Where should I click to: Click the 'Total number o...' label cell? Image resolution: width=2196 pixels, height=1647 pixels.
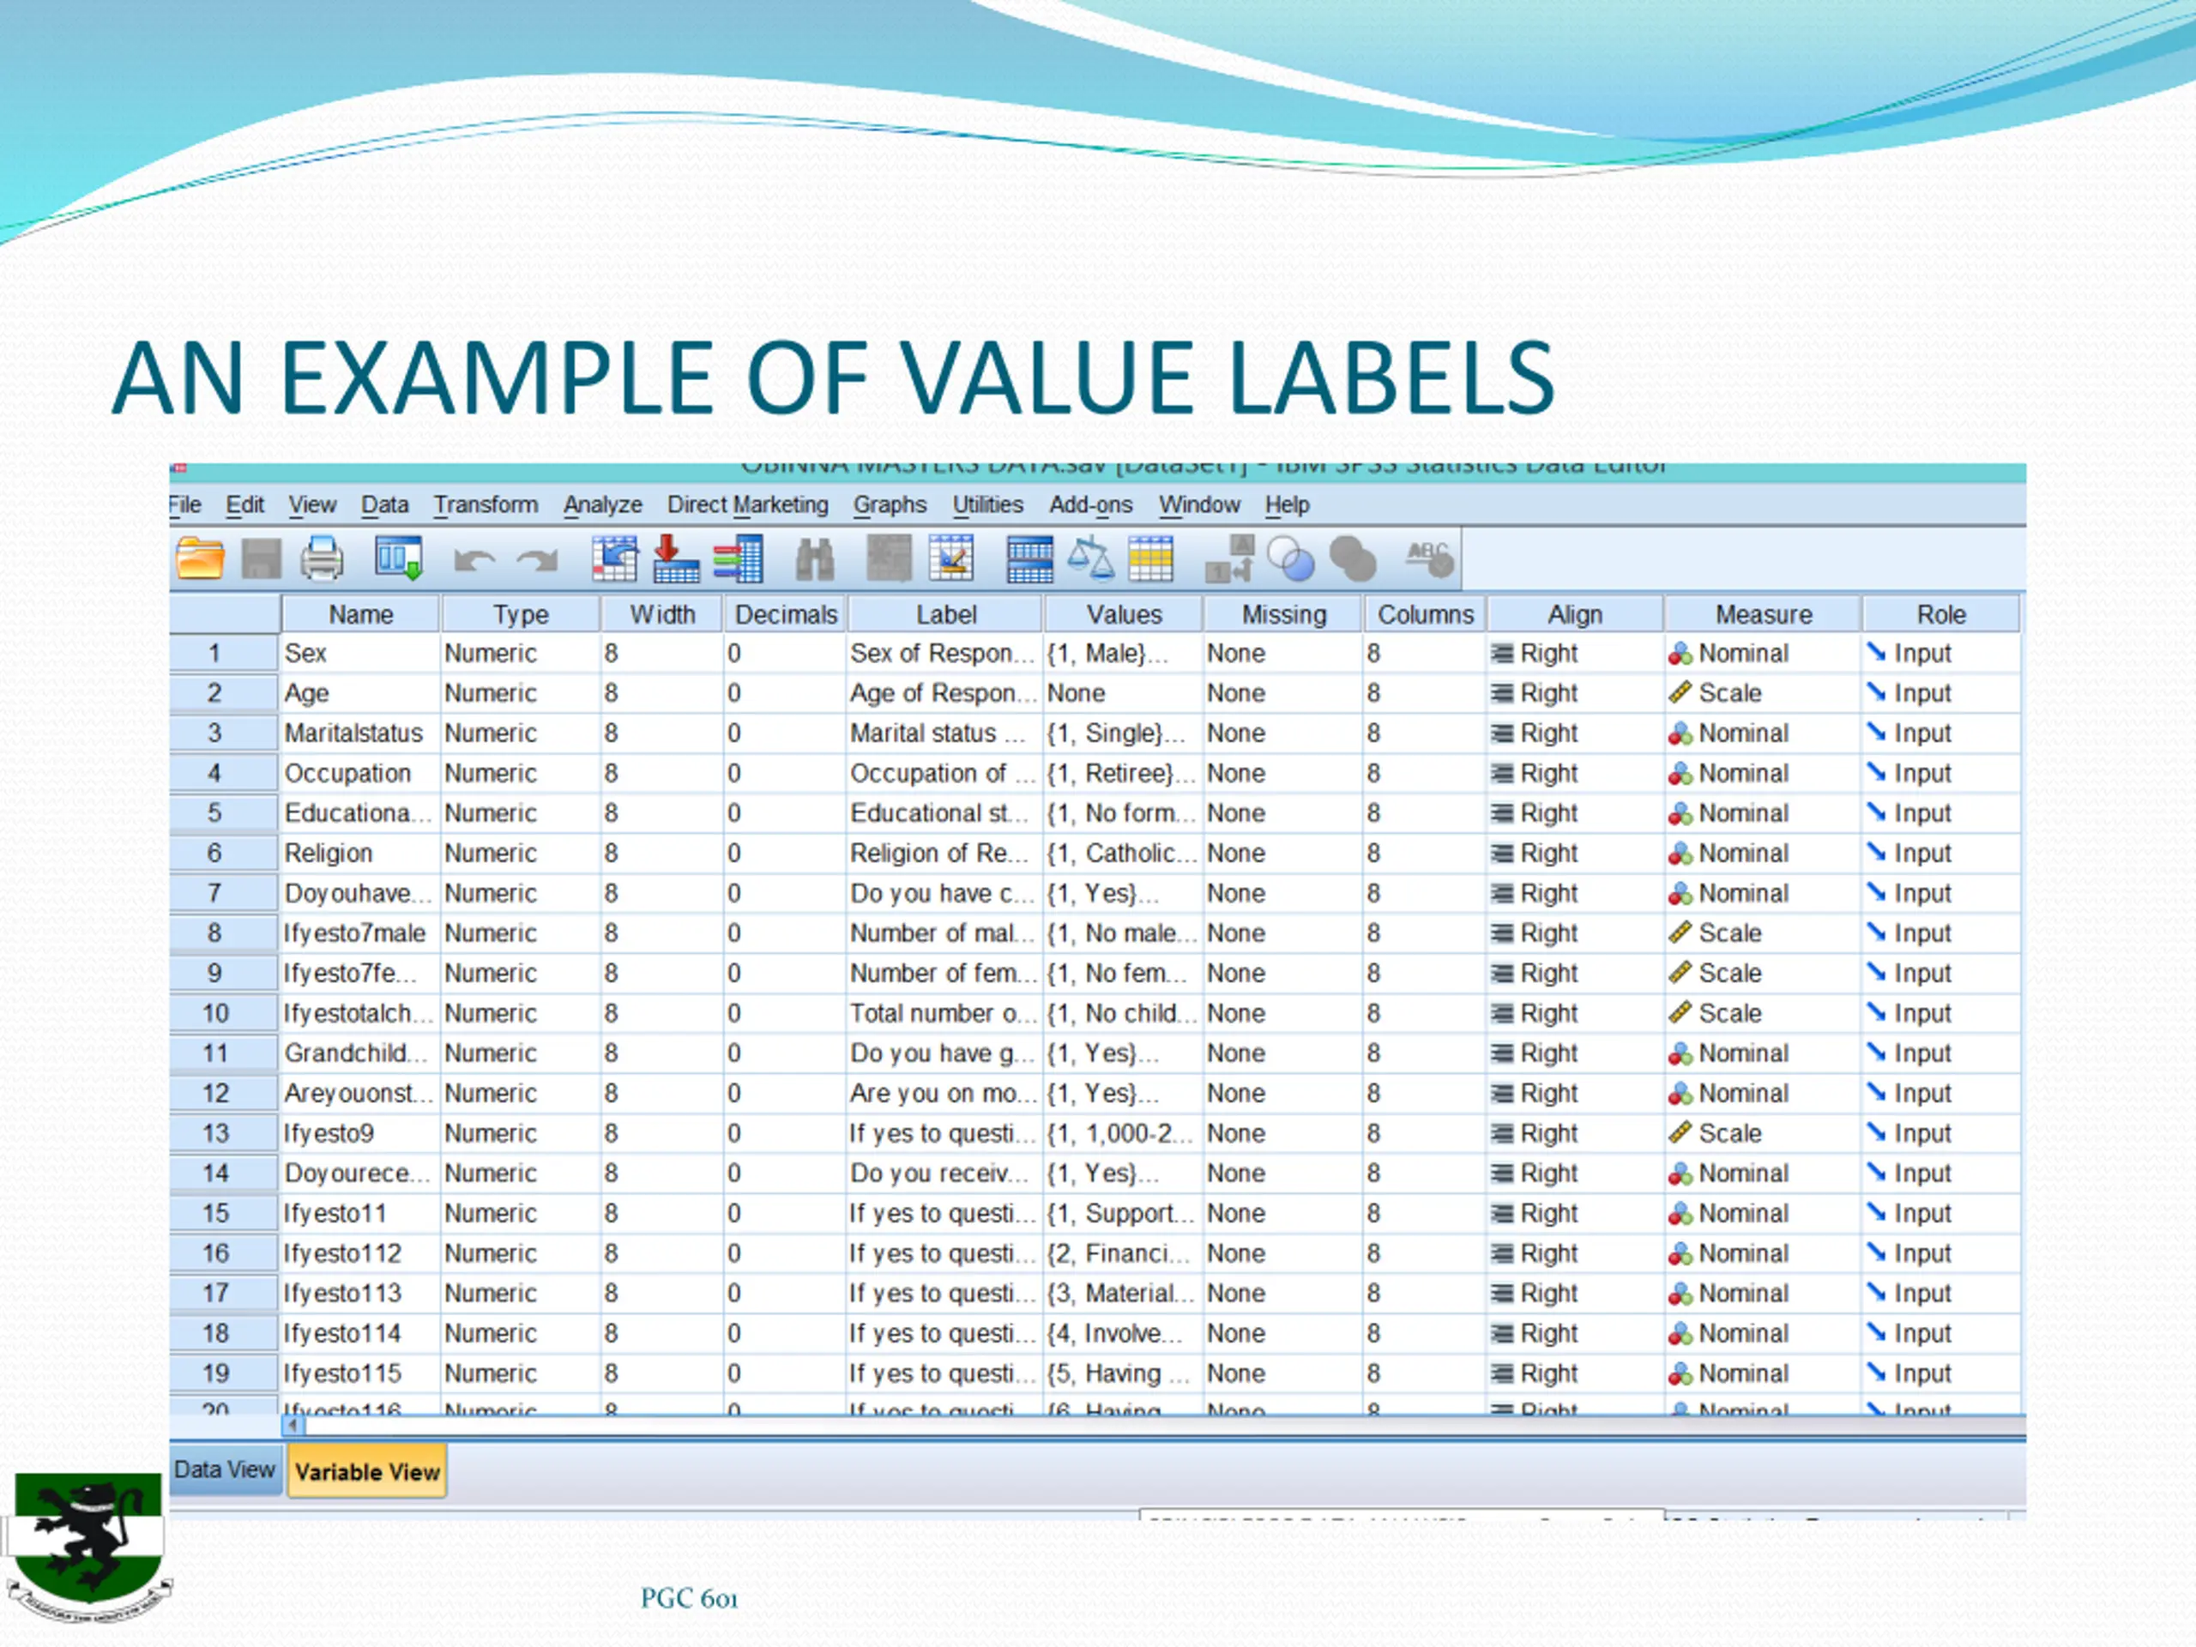tap(944, 1014)
